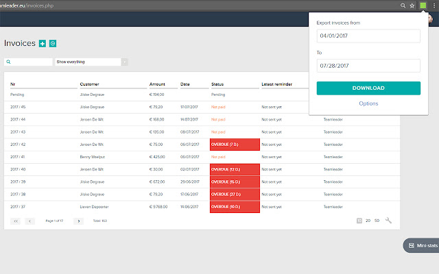Click the browser address bar URL
Image resolution: width=439 pixels, height=274 pixels.
pos(27,5)
